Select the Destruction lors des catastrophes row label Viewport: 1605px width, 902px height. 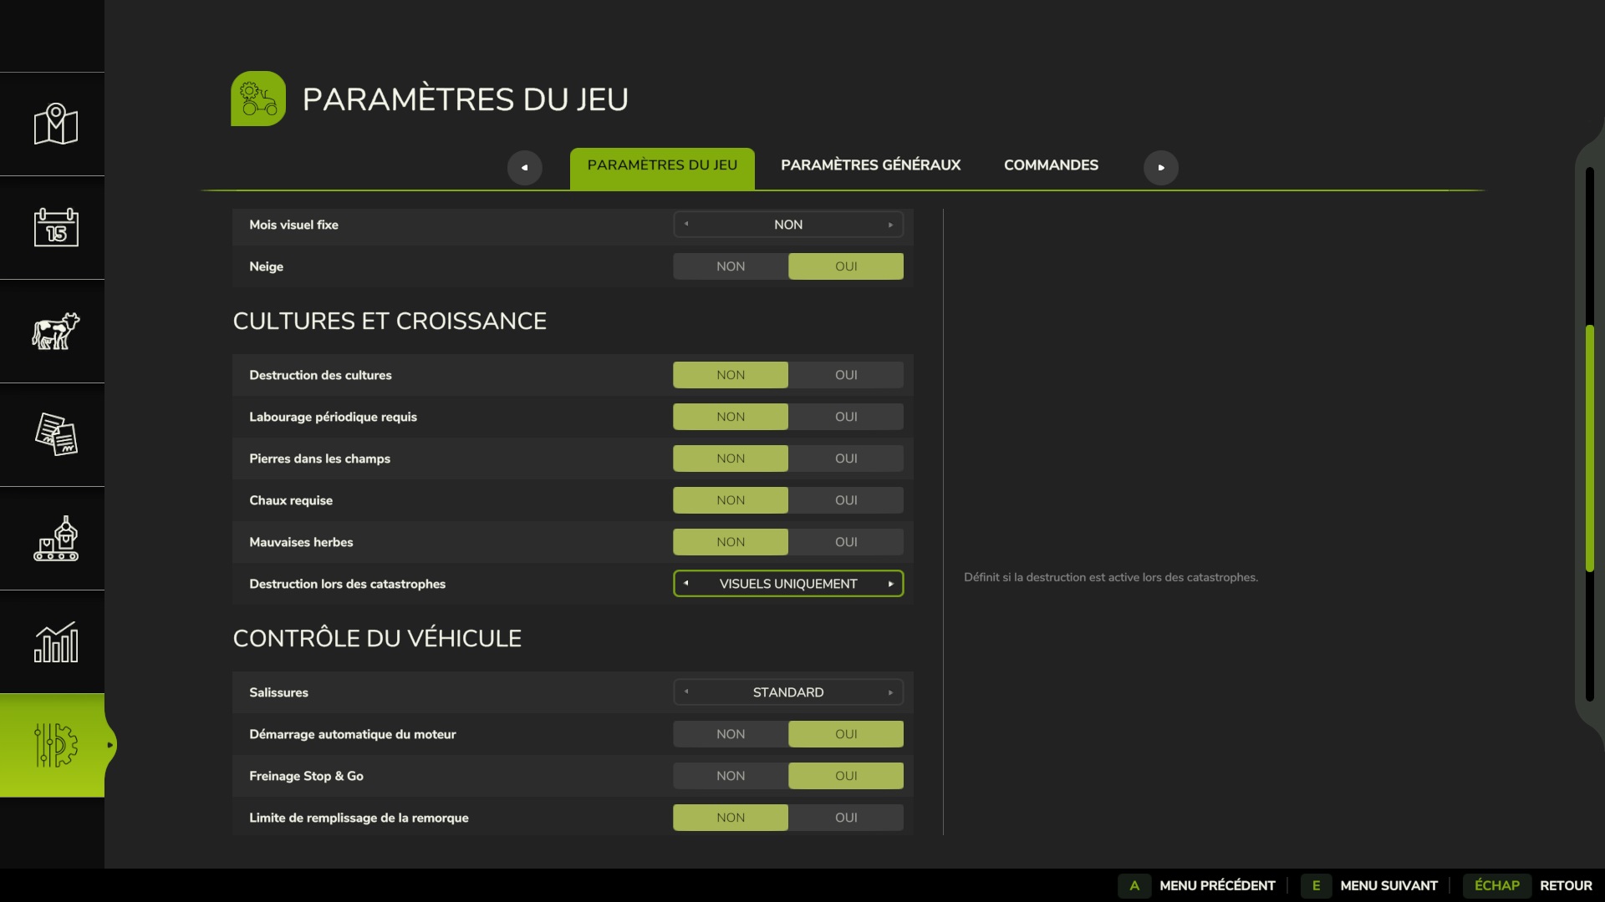[347, 584]
